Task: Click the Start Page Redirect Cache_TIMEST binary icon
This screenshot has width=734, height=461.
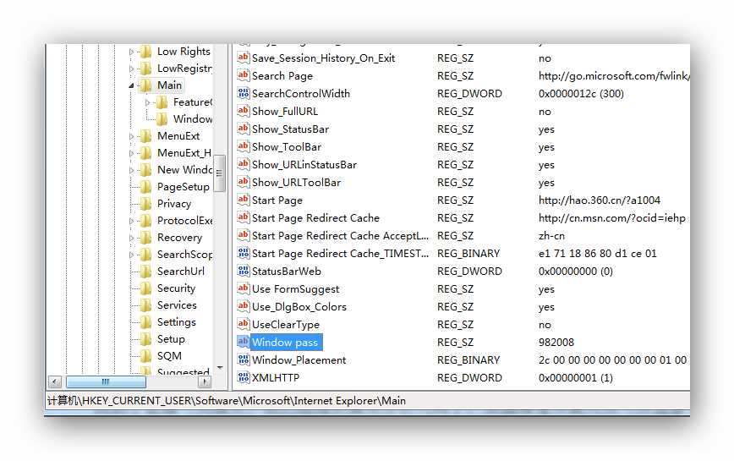Action: [x=243, y=253]
